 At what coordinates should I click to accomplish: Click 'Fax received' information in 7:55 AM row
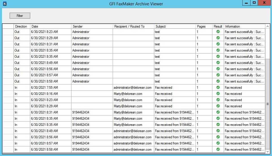point(233,88)
